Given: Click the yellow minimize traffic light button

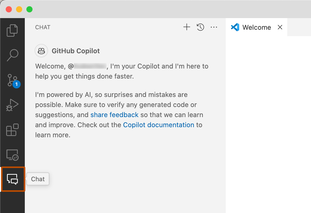Looking at the screenshot, I should (x=19, y=9).
